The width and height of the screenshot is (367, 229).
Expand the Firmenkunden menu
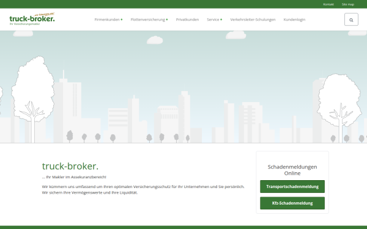[108, 20]
